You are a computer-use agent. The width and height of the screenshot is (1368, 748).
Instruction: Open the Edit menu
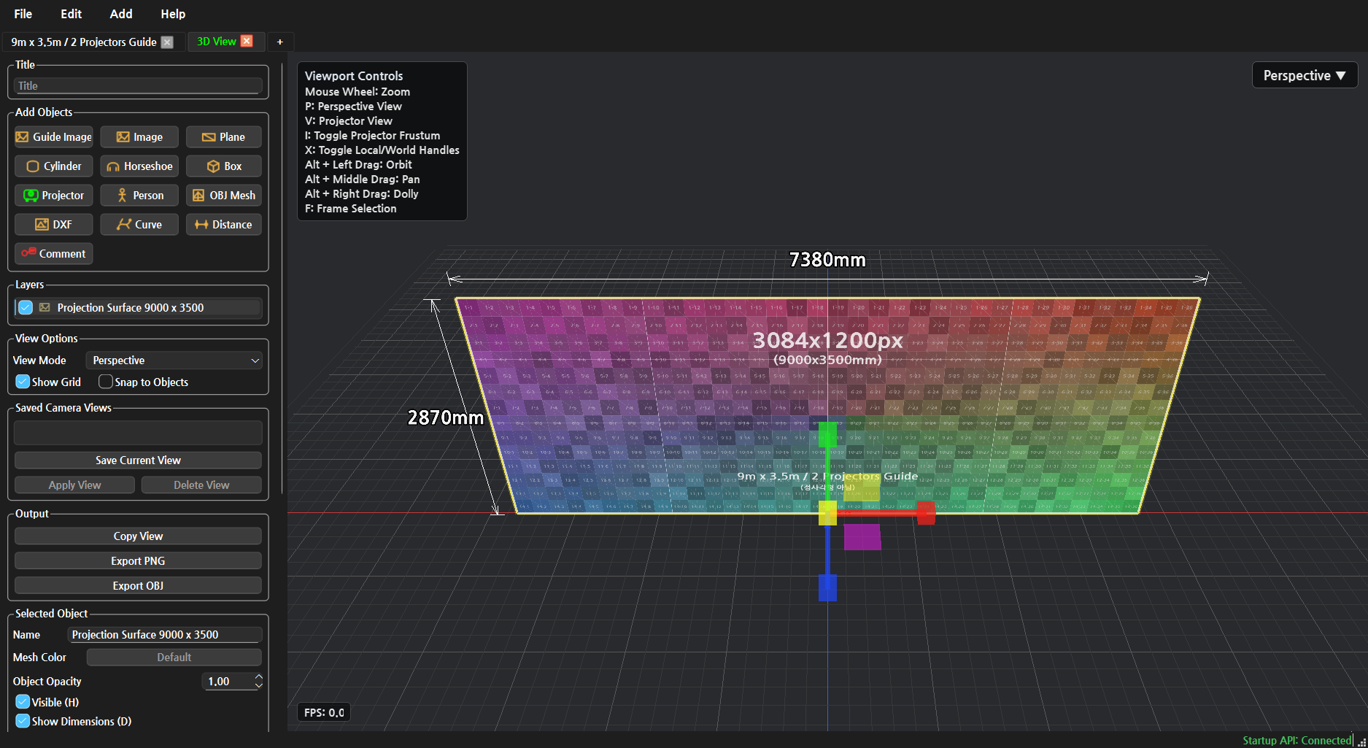click(x=71, y=14)
